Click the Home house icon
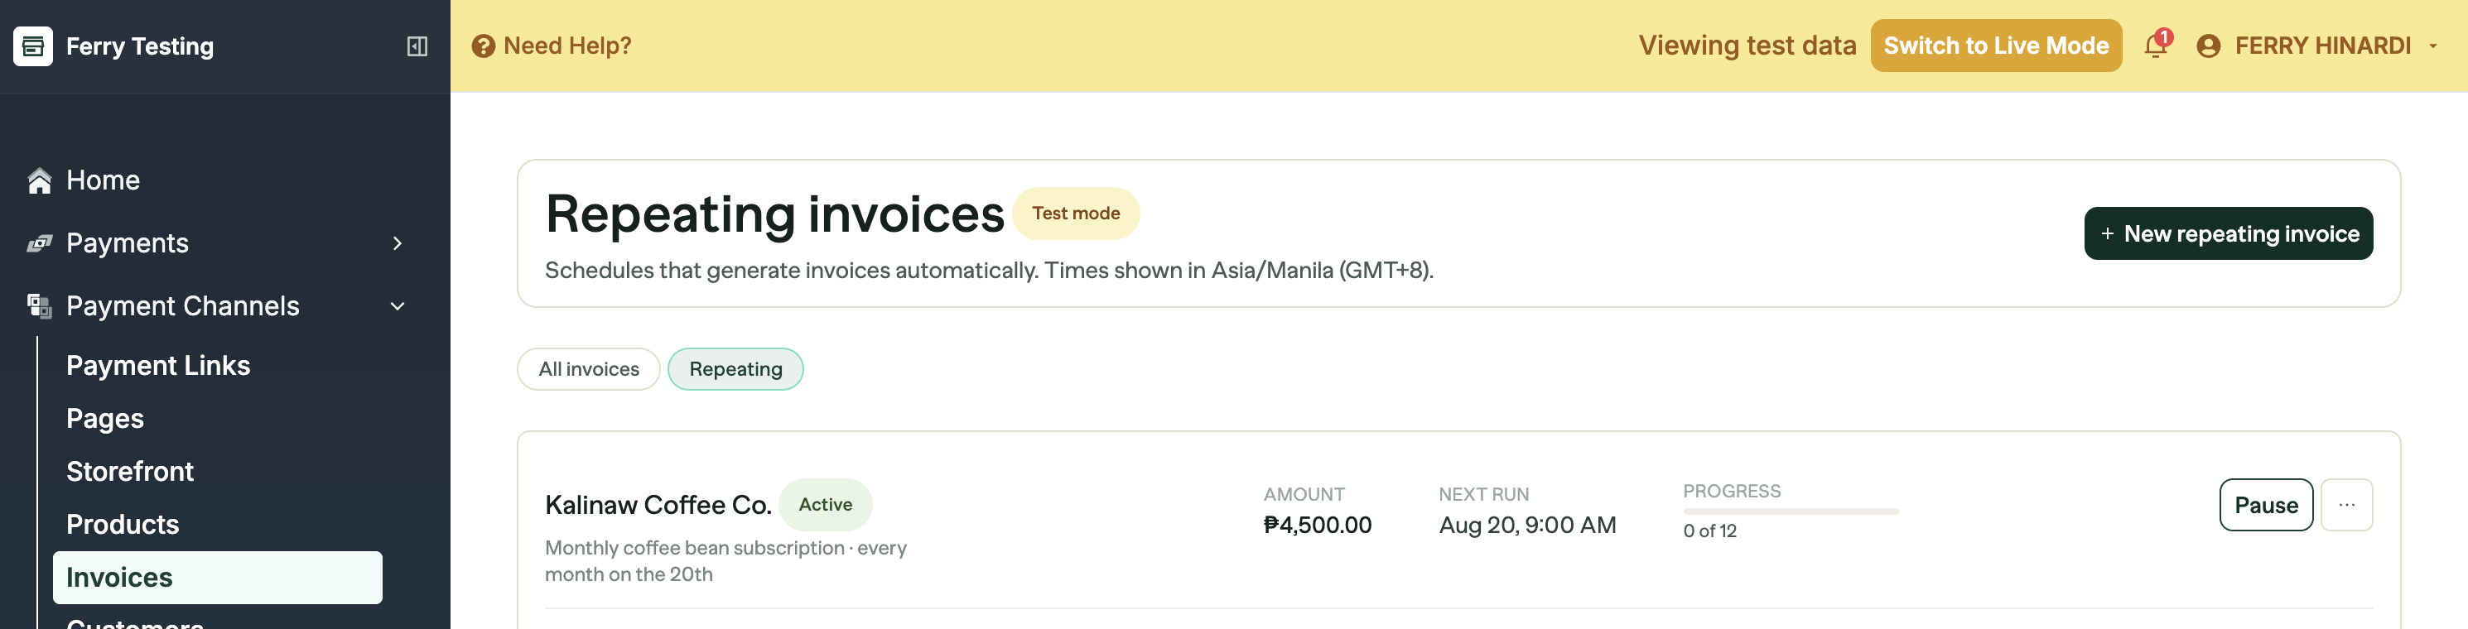The width and height of the screenshot is (2468, 629). pyautogui.click(x=39, y=180)
